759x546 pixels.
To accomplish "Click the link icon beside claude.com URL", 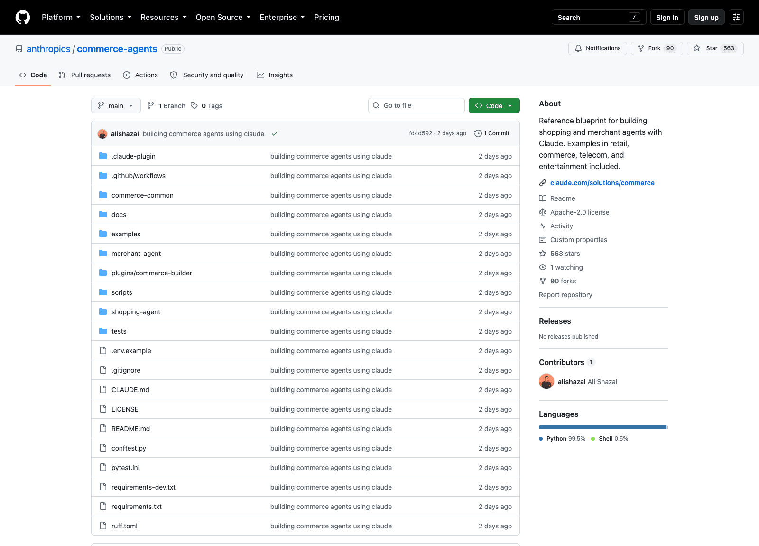I will pos(543,183).
